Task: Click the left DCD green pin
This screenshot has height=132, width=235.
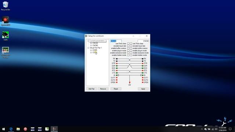Action: [117, 68]
